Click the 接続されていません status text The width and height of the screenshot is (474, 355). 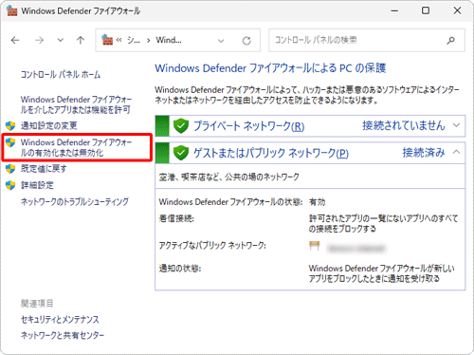pyautogui.click(x=404, y=125)
